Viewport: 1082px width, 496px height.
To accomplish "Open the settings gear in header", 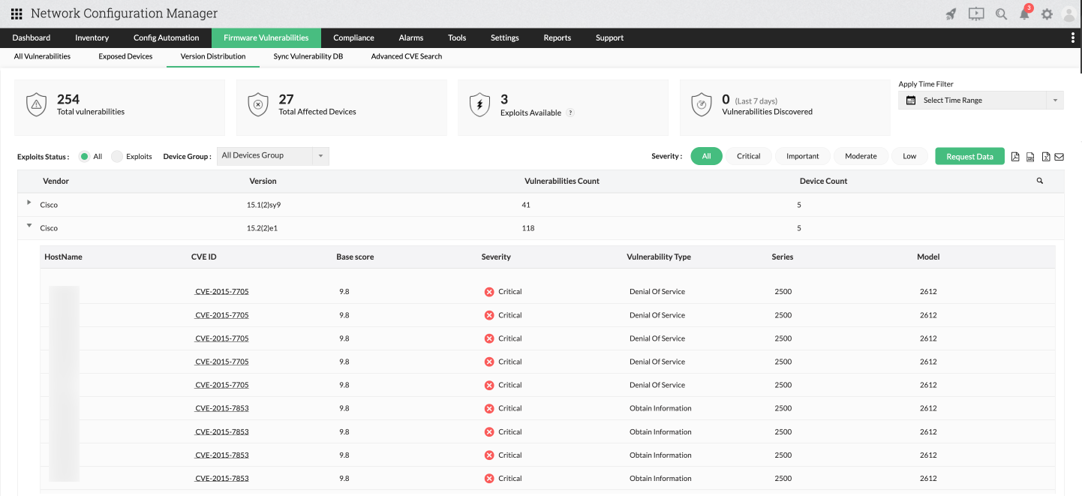I will pos(1047,14).
